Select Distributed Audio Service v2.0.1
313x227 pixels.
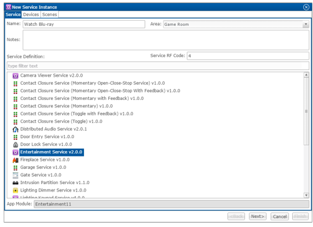[53, 129]
